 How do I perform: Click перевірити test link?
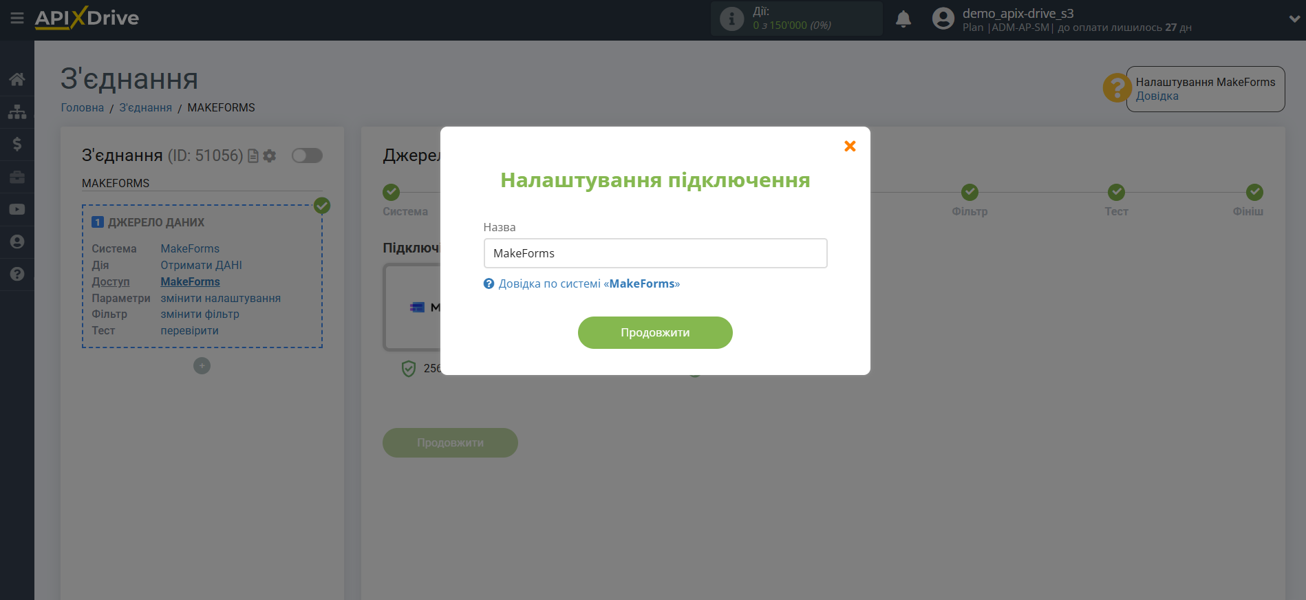point(189,330)
